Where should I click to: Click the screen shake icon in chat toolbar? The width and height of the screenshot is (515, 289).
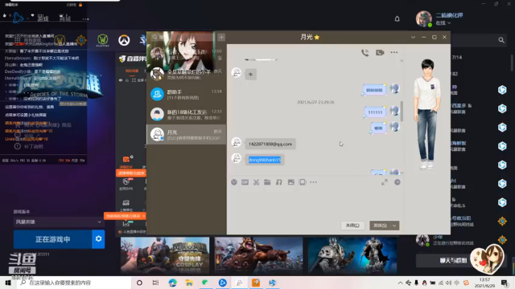[303, 182]
